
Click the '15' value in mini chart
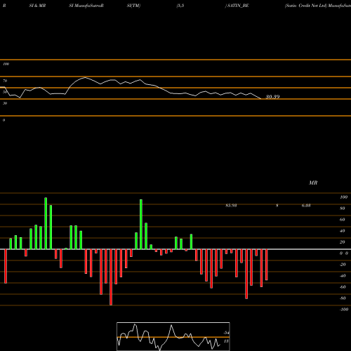pyautogui.click(x=226, y=341)
